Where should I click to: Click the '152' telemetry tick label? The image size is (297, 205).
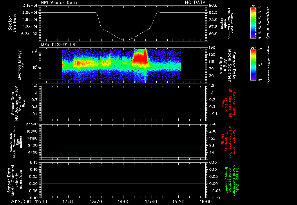pos(213,138)
